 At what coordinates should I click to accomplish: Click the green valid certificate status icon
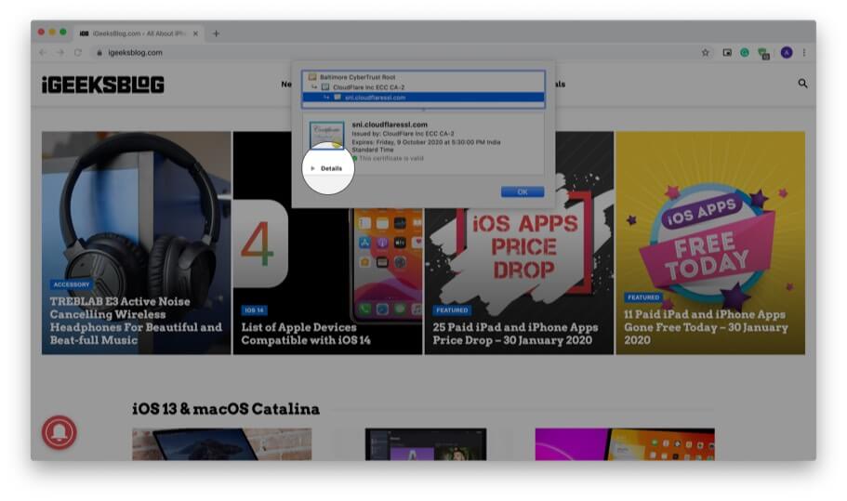coord(355,158)
